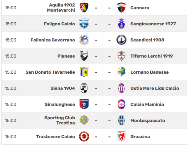Click the purple Ostia Mare logo
This screenshot has height=146, width=187.
point(121,88)
